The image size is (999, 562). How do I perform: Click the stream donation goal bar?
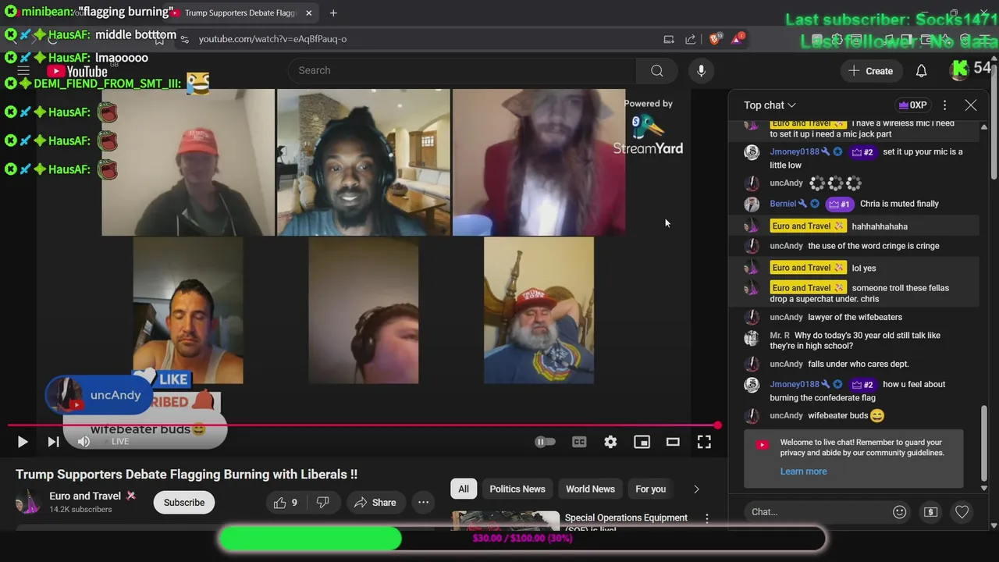(521, 539)
